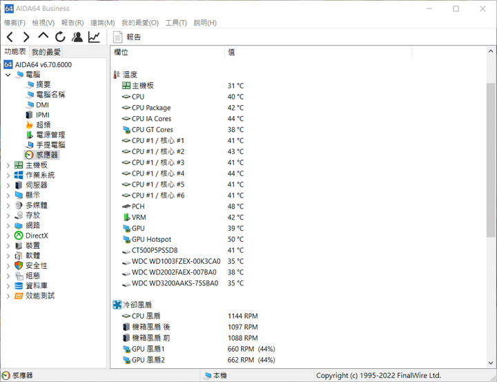Image resolution: width=497 pixels, height=382 pixels.
Task: Click the 主機板 temperature row icon
Action: [126, 86]
